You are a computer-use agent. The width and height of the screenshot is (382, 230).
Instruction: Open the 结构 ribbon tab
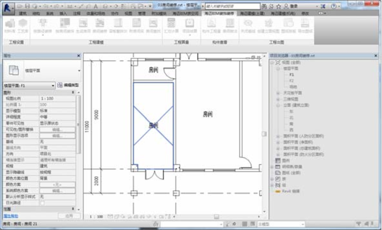pos(36,13)
